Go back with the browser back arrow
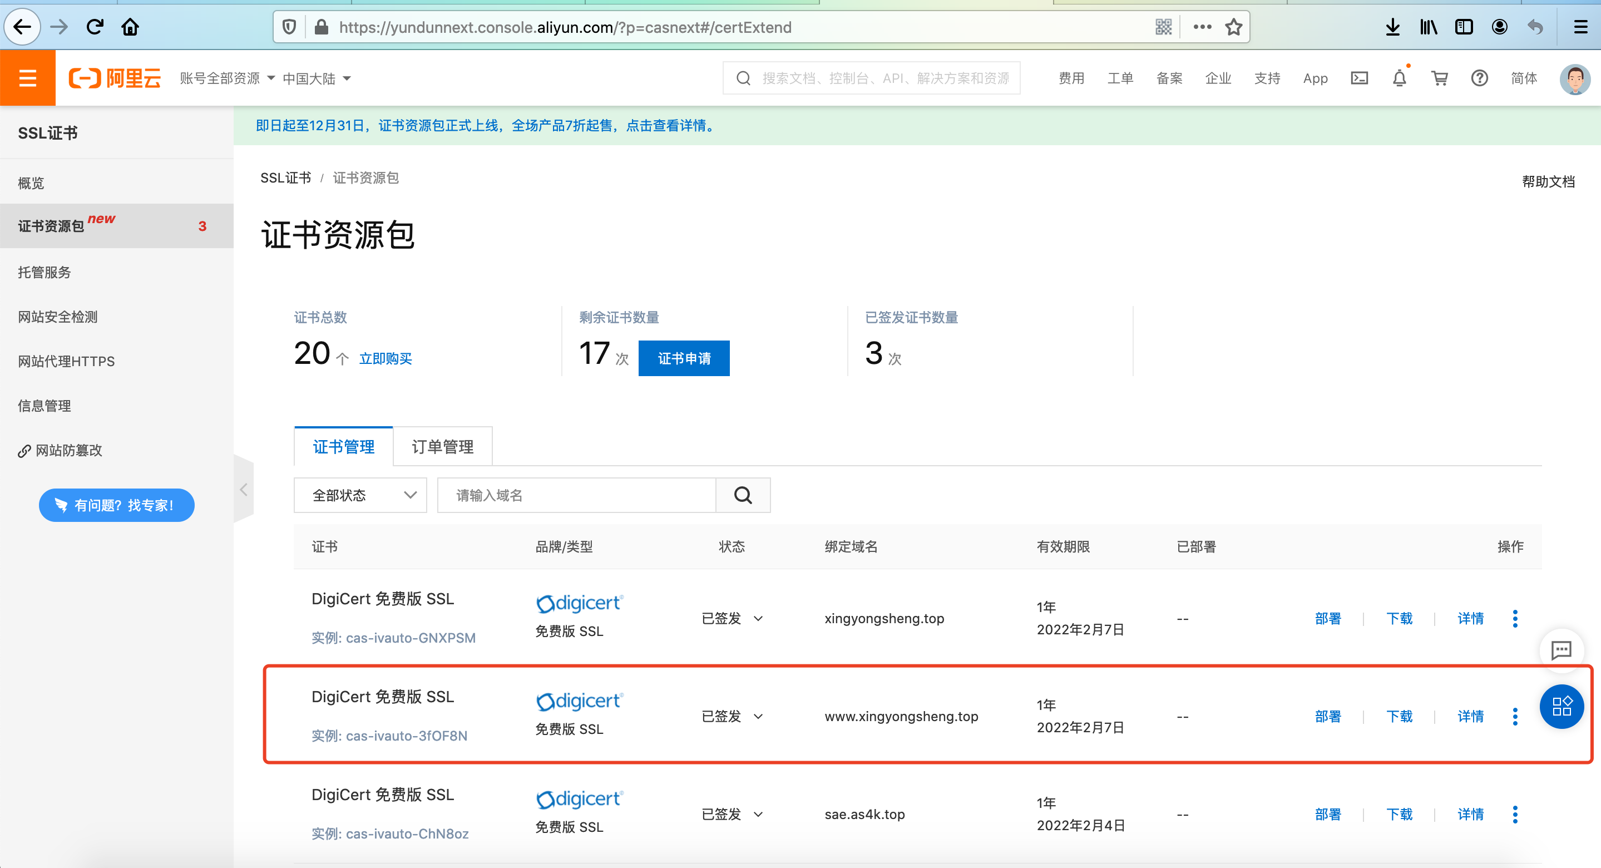Screen dimensions: 1601x868 click(x=22, y=27)
